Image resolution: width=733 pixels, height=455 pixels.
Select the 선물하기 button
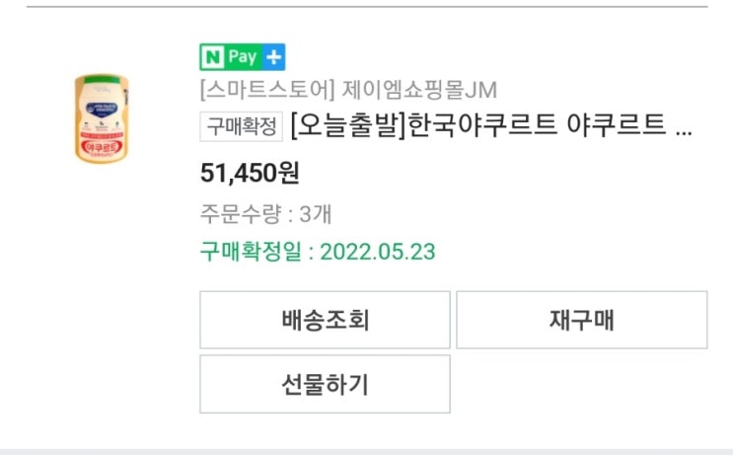(325, 384)
